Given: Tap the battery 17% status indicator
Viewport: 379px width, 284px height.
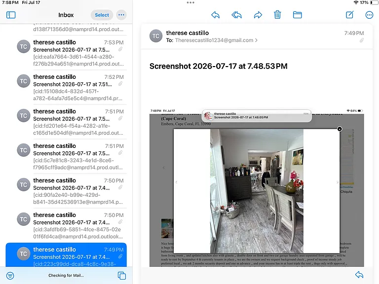Looking at the screenshot, I should (x=368, y=2).
